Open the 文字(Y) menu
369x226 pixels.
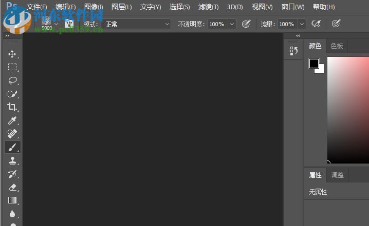pyautogui.click(x=151, y=7)
